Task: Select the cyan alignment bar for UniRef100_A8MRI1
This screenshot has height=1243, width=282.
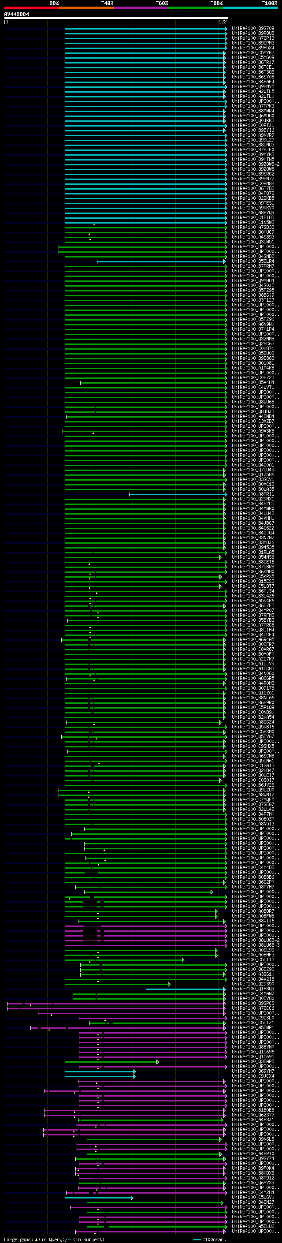Action: (178, 494)
